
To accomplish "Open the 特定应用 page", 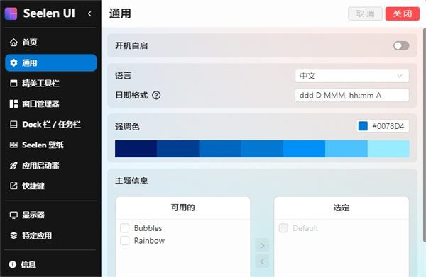I will click(51, 235).
